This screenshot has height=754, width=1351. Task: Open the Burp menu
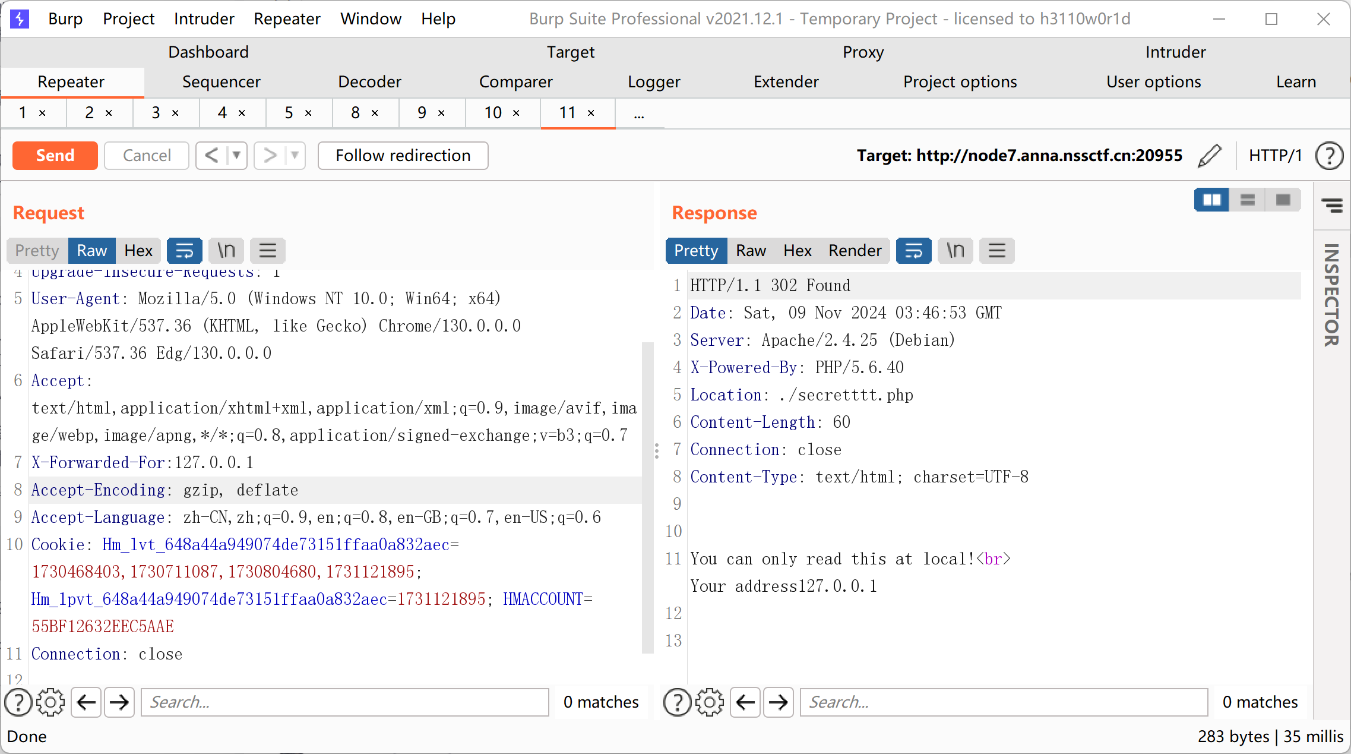(x=65, y=19)
